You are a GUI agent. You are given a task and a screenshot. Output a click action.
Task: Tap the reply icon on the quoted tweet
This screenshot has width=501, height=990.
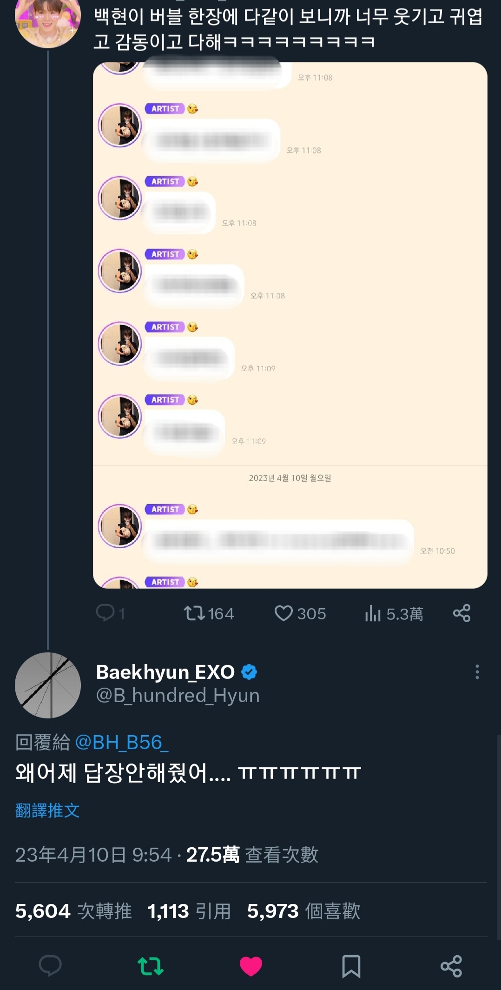coord(105,613)
